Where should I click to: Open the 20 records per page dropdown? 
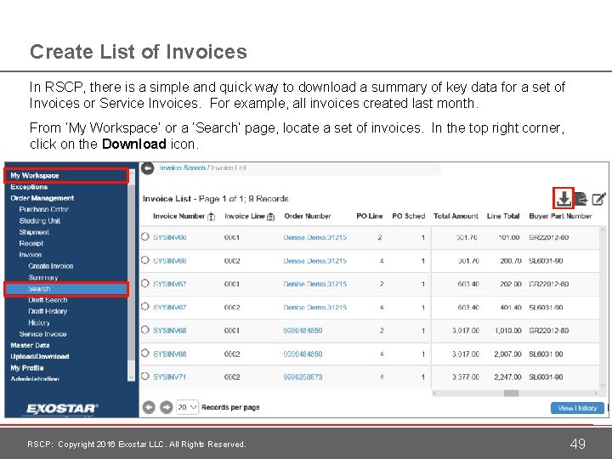click(x=187, y=407)
